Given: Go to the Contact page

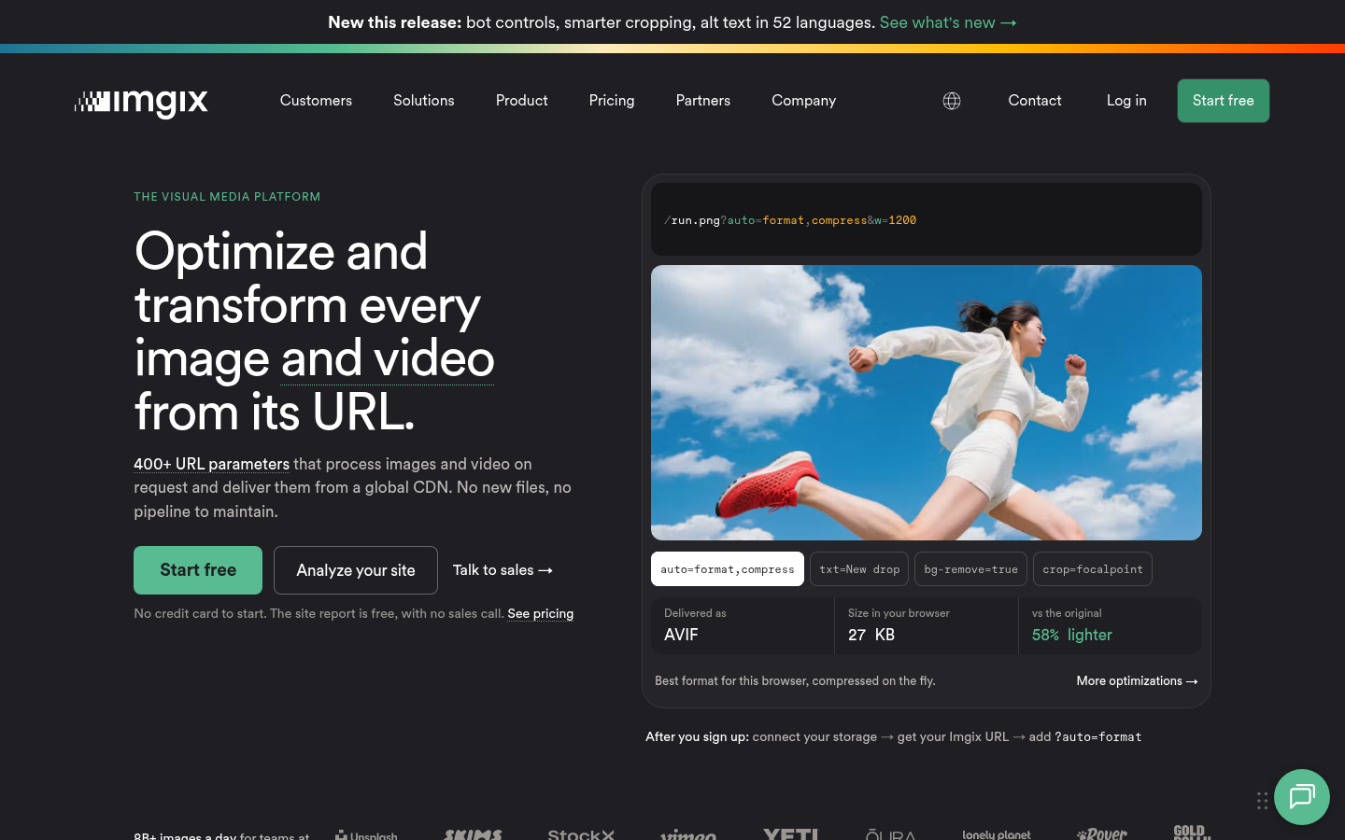Looking at the screenshot, I should coord(1035,101).
